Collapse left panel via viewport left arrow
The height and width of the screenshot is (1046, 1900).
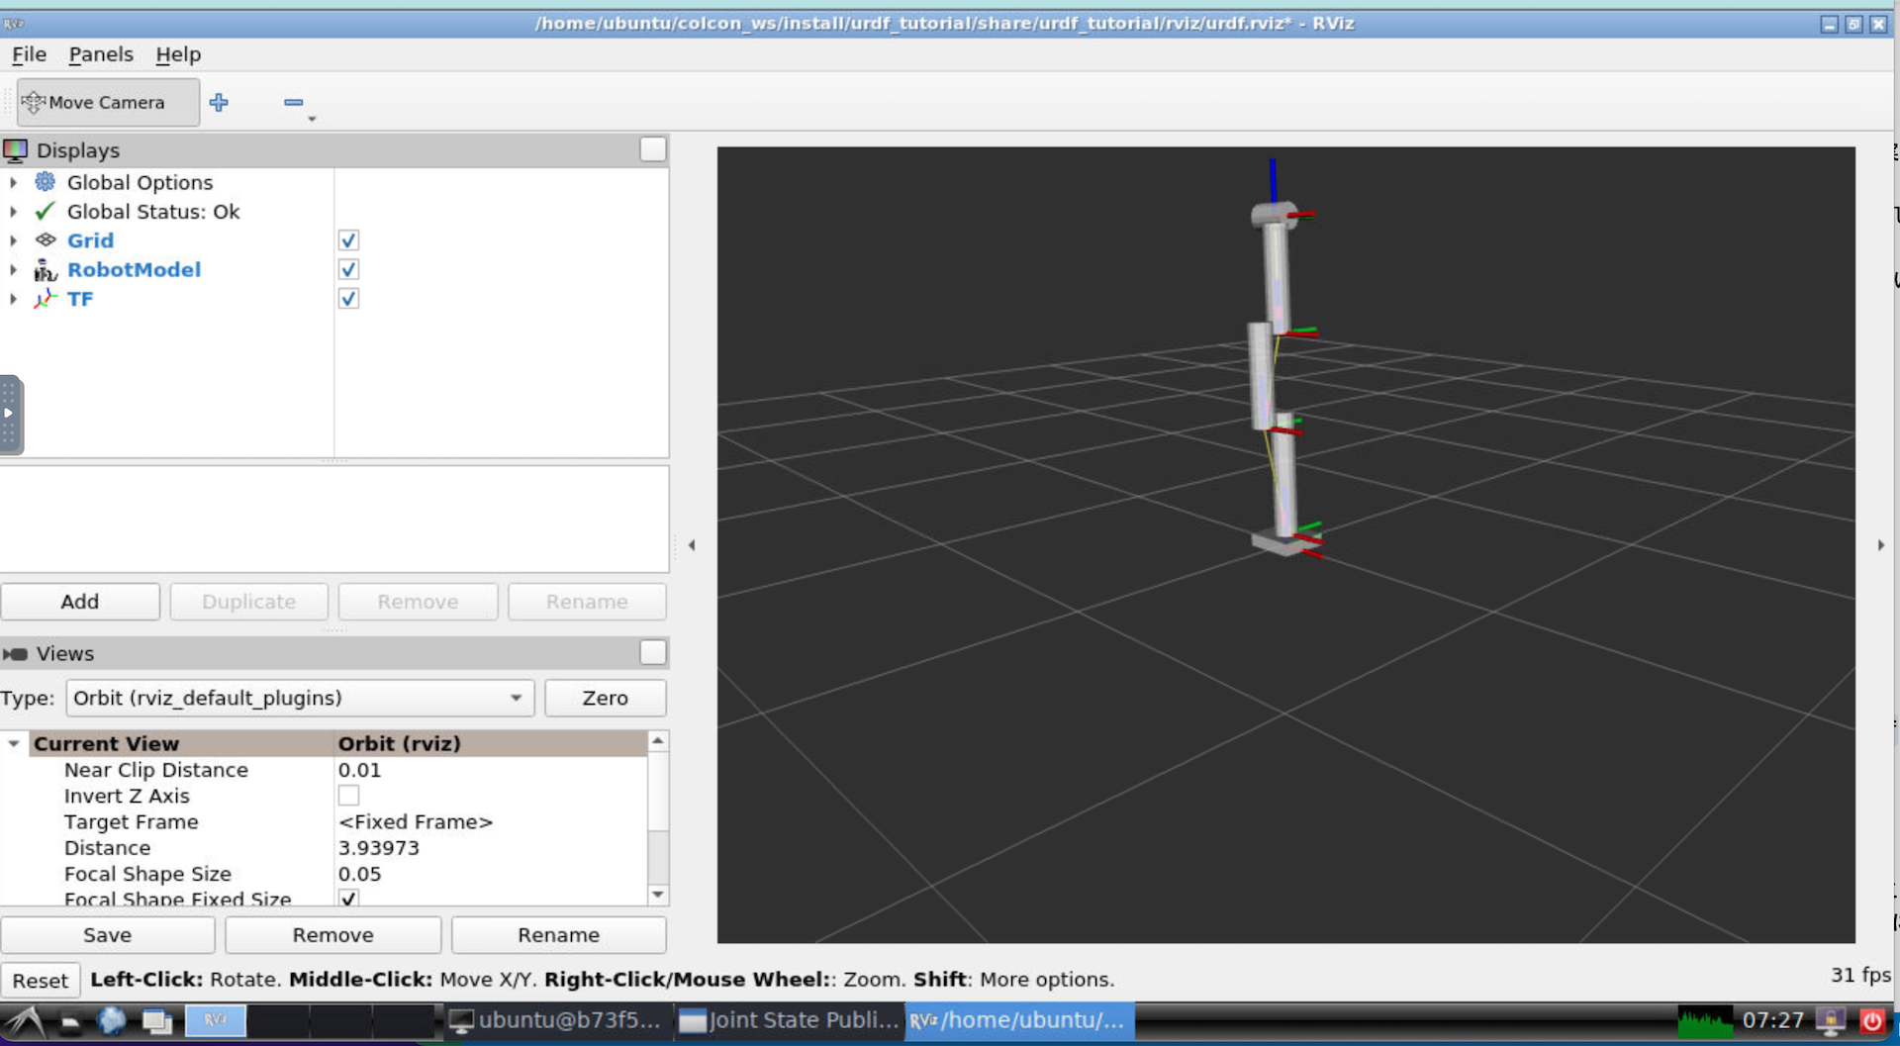click(692, 545)
